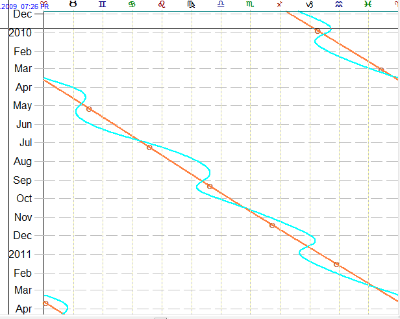
Task: Select orange circle marker below 2011 row
Action: point(336,264)
